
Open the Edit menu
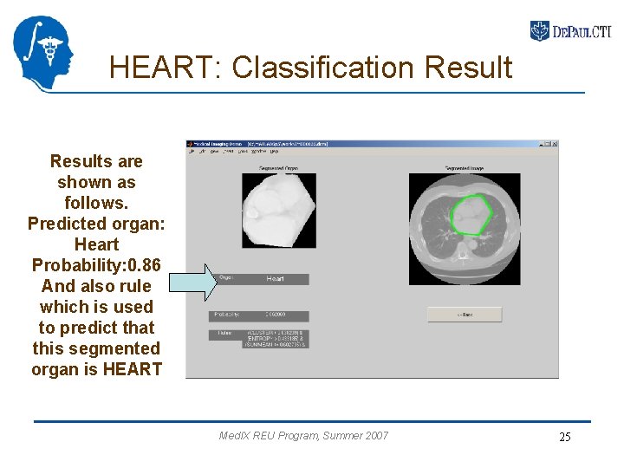[x=202, y=152]
